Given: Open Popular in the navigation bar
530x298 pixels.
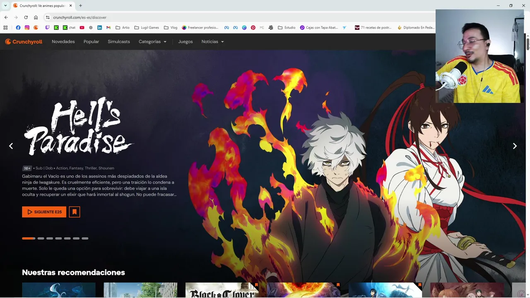Looking at the screenshot, I should [91, 42].
